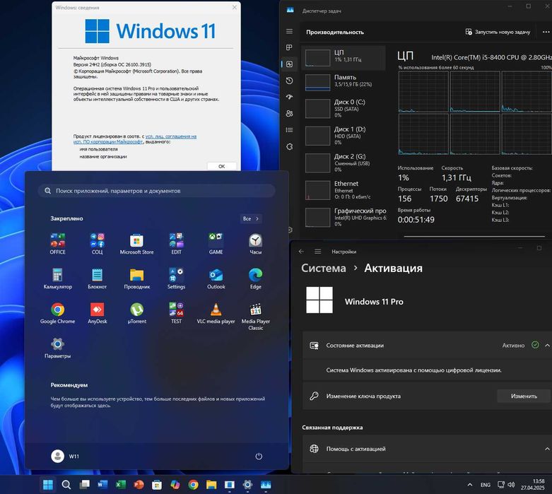Launch Excel from the taskbar
552x494 pixels.
121,485
